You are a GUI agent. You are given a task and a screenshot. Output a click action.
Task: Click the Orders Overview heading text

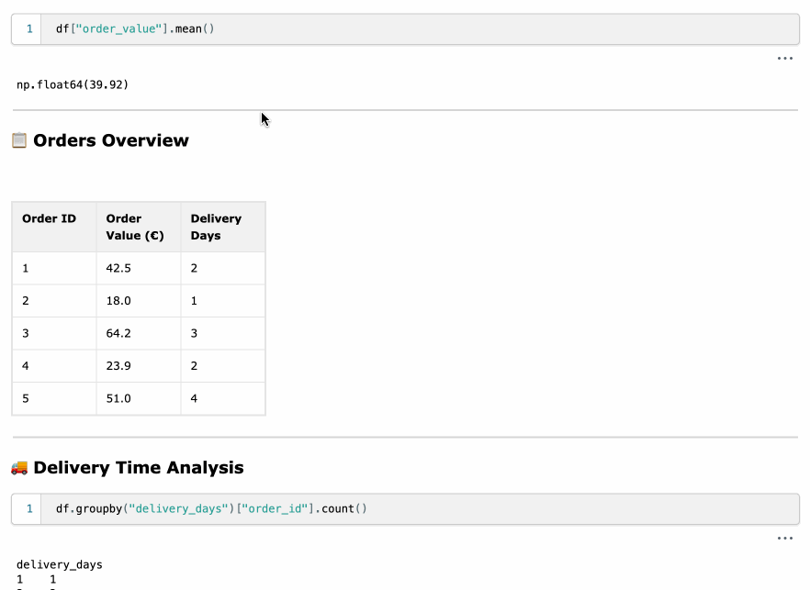click(111, 140)
